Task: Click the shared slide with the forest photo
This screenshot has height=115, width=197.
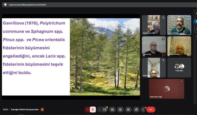Action: (71, 56)
